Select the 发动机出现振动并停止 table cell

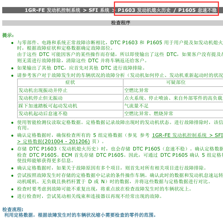(x=70, y=90)
